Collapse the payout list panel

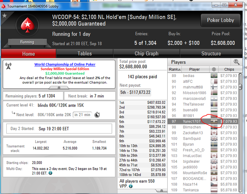tap(161, 190)
